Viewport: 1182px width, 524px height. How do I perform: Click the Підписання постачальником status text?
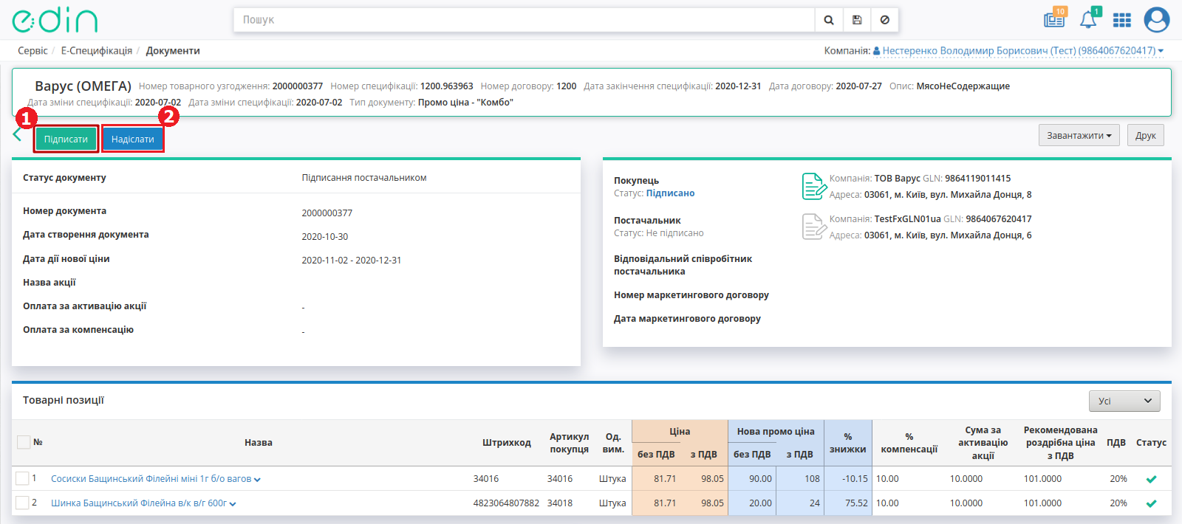pos(364,178)
